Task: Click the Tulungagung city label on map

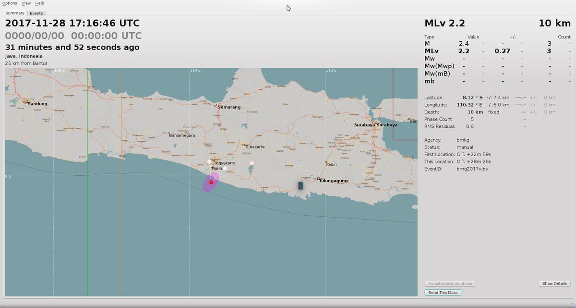Action: pos(333,181)
